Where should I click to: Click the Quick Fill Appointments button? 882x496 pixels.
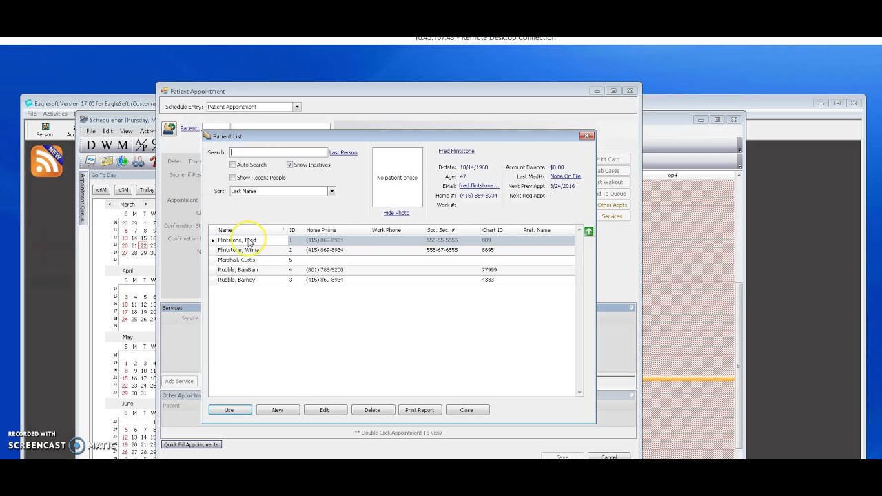click(x=192, y=444)
